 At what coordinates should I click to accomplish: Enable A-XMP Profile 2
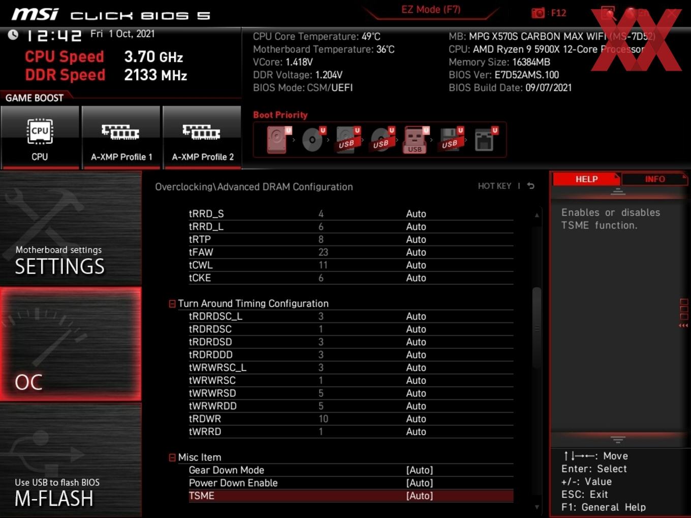coord(202,137)
